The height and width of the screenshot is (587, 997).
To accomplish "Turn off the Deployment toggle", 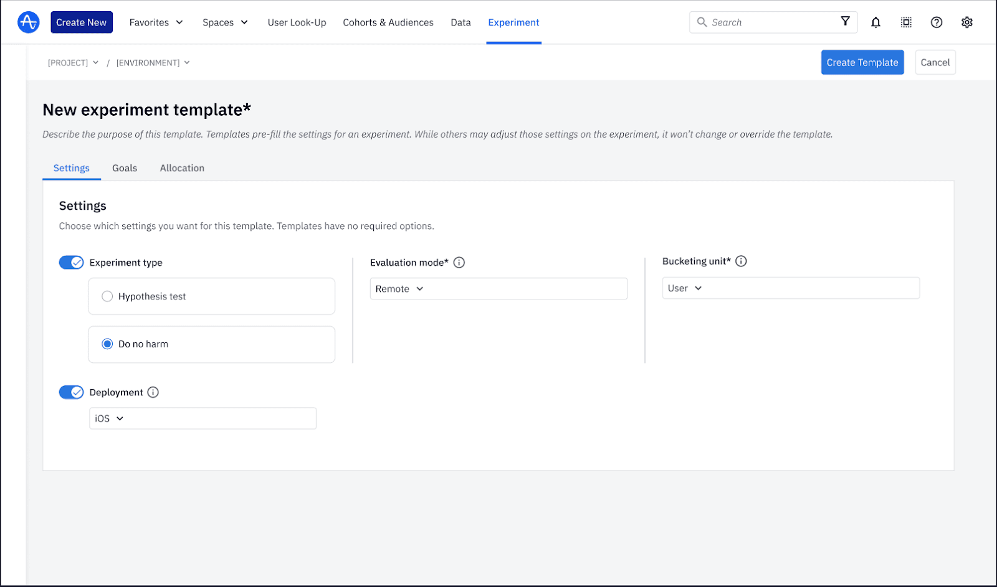I will [x=71, y=392].
